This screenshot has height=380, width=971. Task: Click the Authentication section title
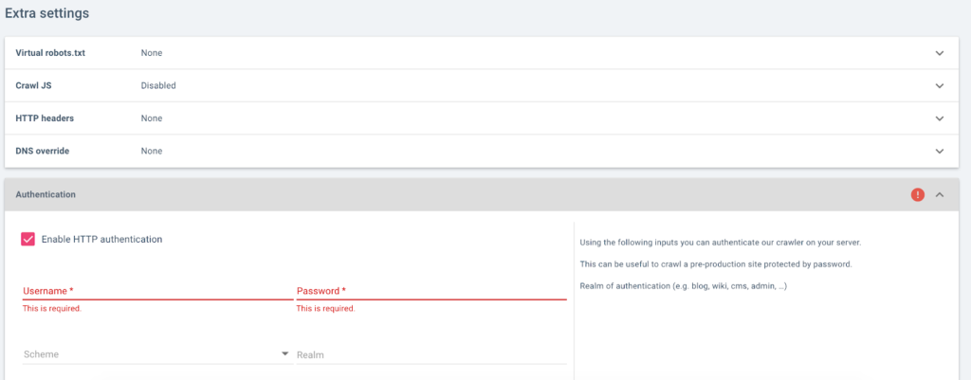click(46, 194)
